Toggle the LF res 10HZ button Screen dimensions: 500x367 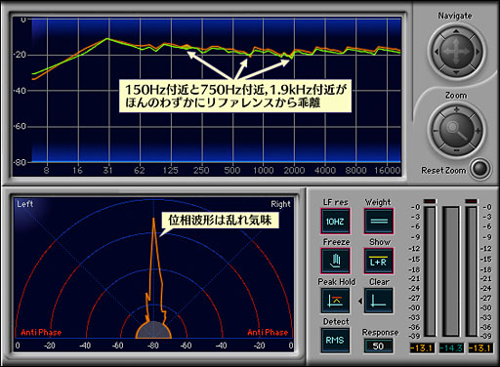[x=335, y=222]
